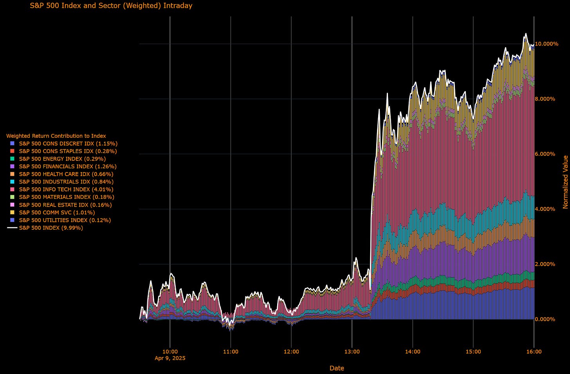Click the COMM SVC legend label

tap(57, 212)
